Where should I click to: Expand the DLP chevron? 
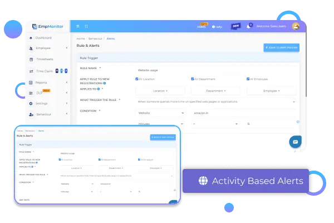coord(67,93)
